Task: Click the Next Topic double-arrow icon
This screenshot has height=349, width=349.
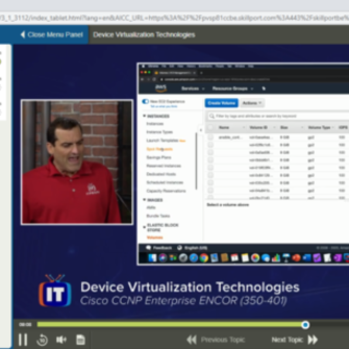Action: pos(313,340)
